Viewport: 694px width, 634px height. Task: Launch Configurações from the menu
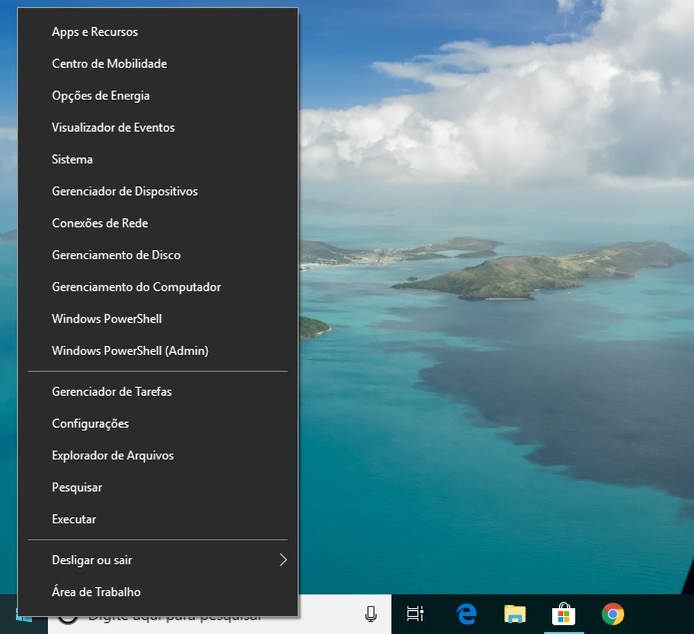pyautogui.click(x=90, y=423)
